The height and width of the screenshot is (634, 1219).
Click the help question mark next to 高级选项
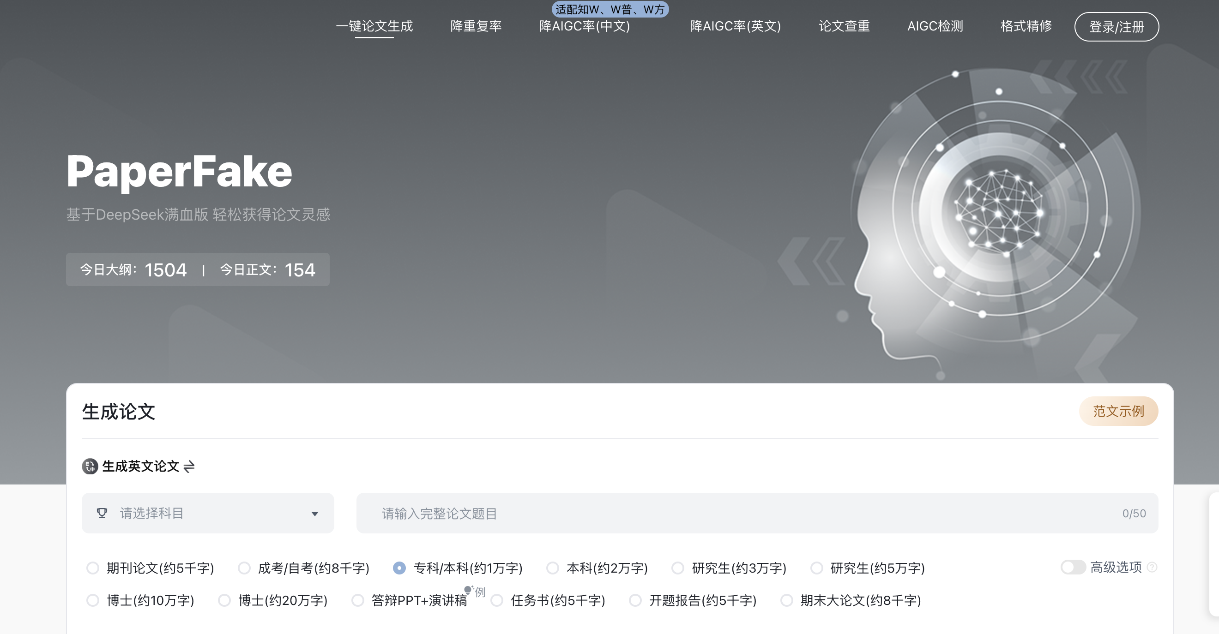click(1152, 567)
